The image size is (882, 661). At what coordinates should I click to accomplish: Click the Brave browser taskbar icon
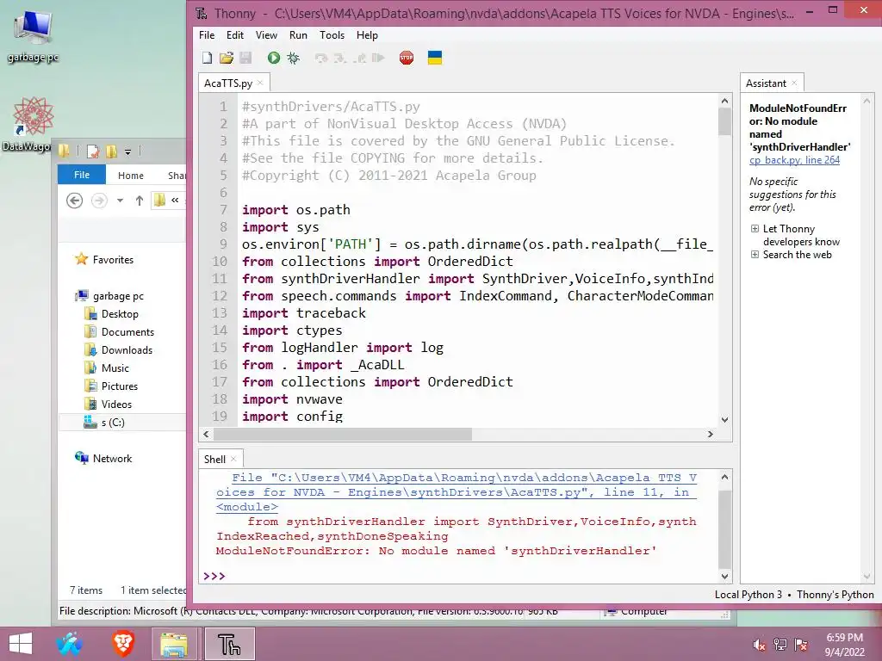coord(122,644)
